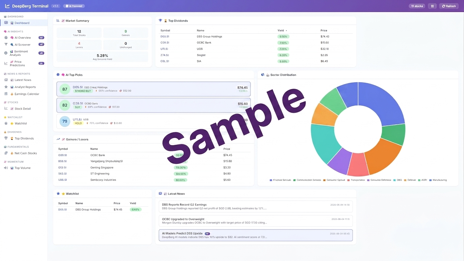Open the OCBC Upgraded to Overweight news item

pos(256,221)
